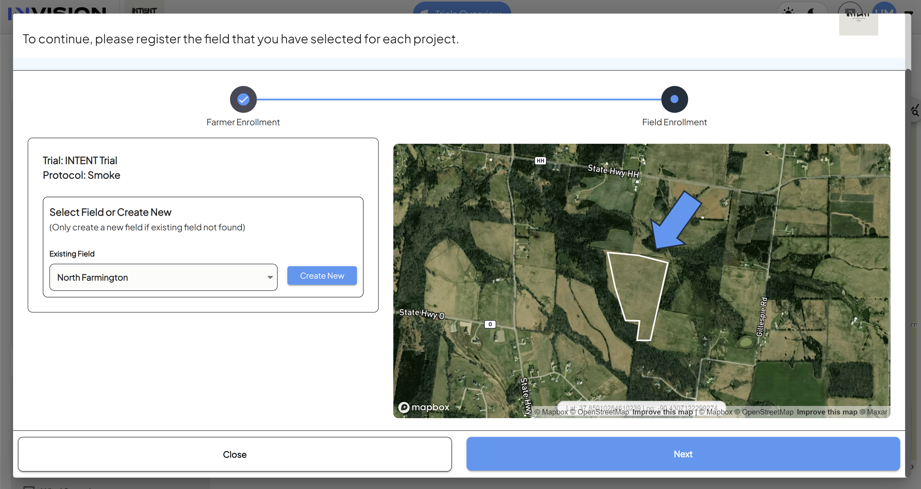This screenshot has width=921, height=489.
Task: Click Trial: INTENT Trial text
Action: pyautogui.click(x=80, y=160)
